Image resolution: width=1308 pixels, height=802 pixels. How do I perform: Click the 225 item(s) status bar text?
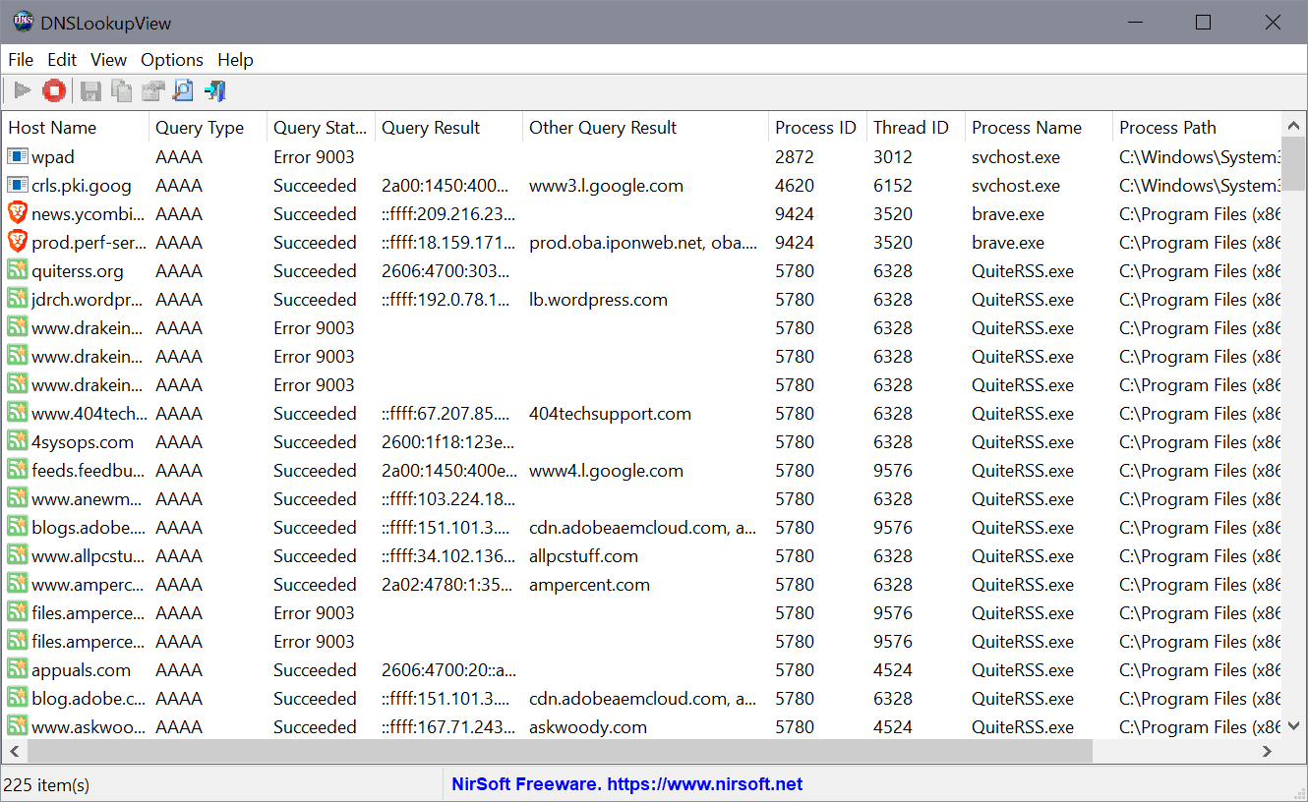click(x=46, y=784)
